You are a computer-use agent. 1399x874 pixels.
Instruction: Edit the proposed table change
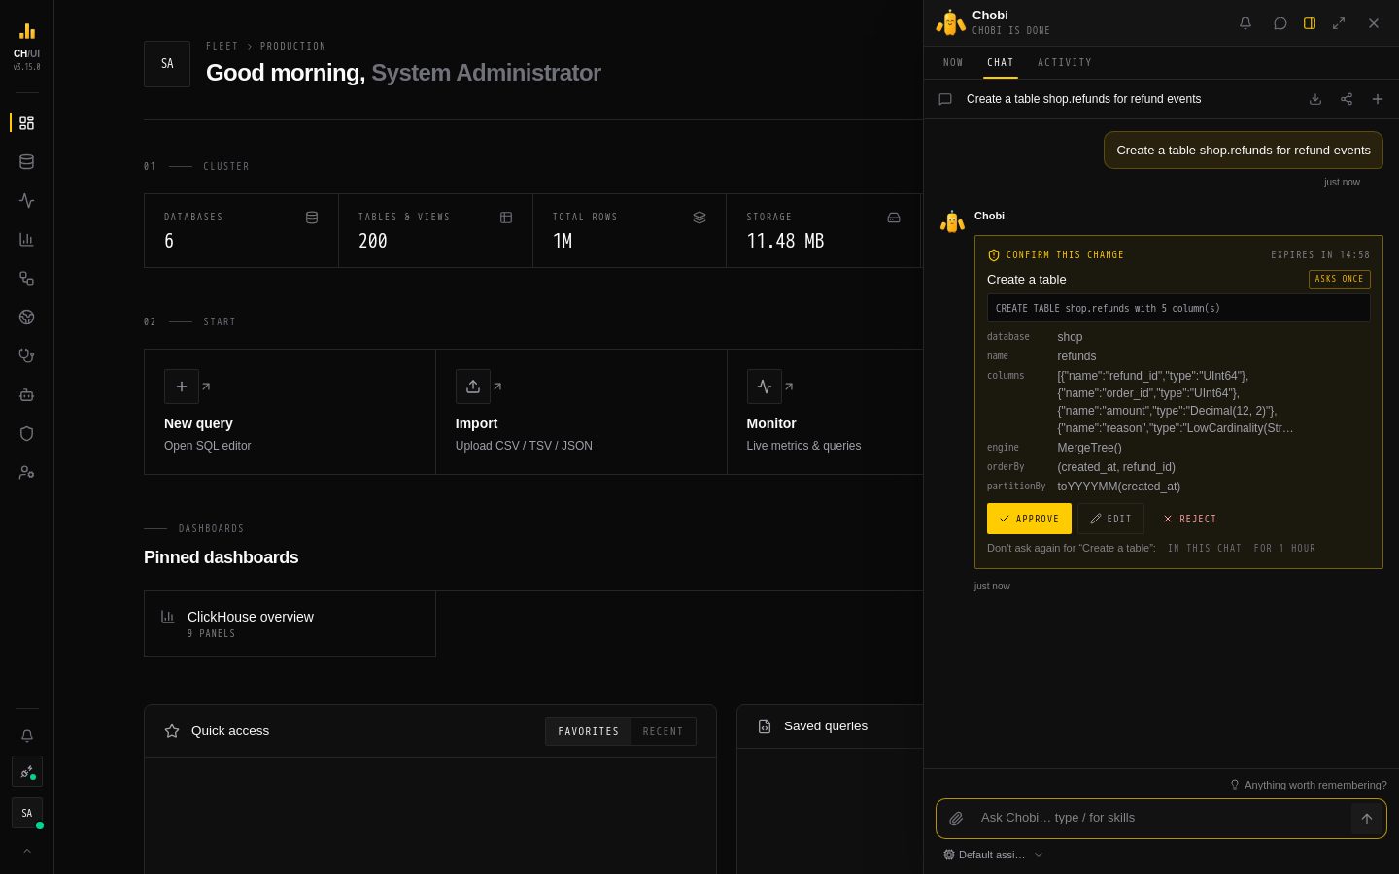(x=1110, y=519)
